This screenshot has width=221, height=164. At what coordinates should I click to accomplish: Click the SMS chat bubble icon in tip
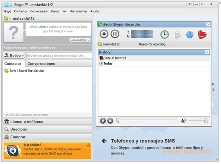[13, 151]
